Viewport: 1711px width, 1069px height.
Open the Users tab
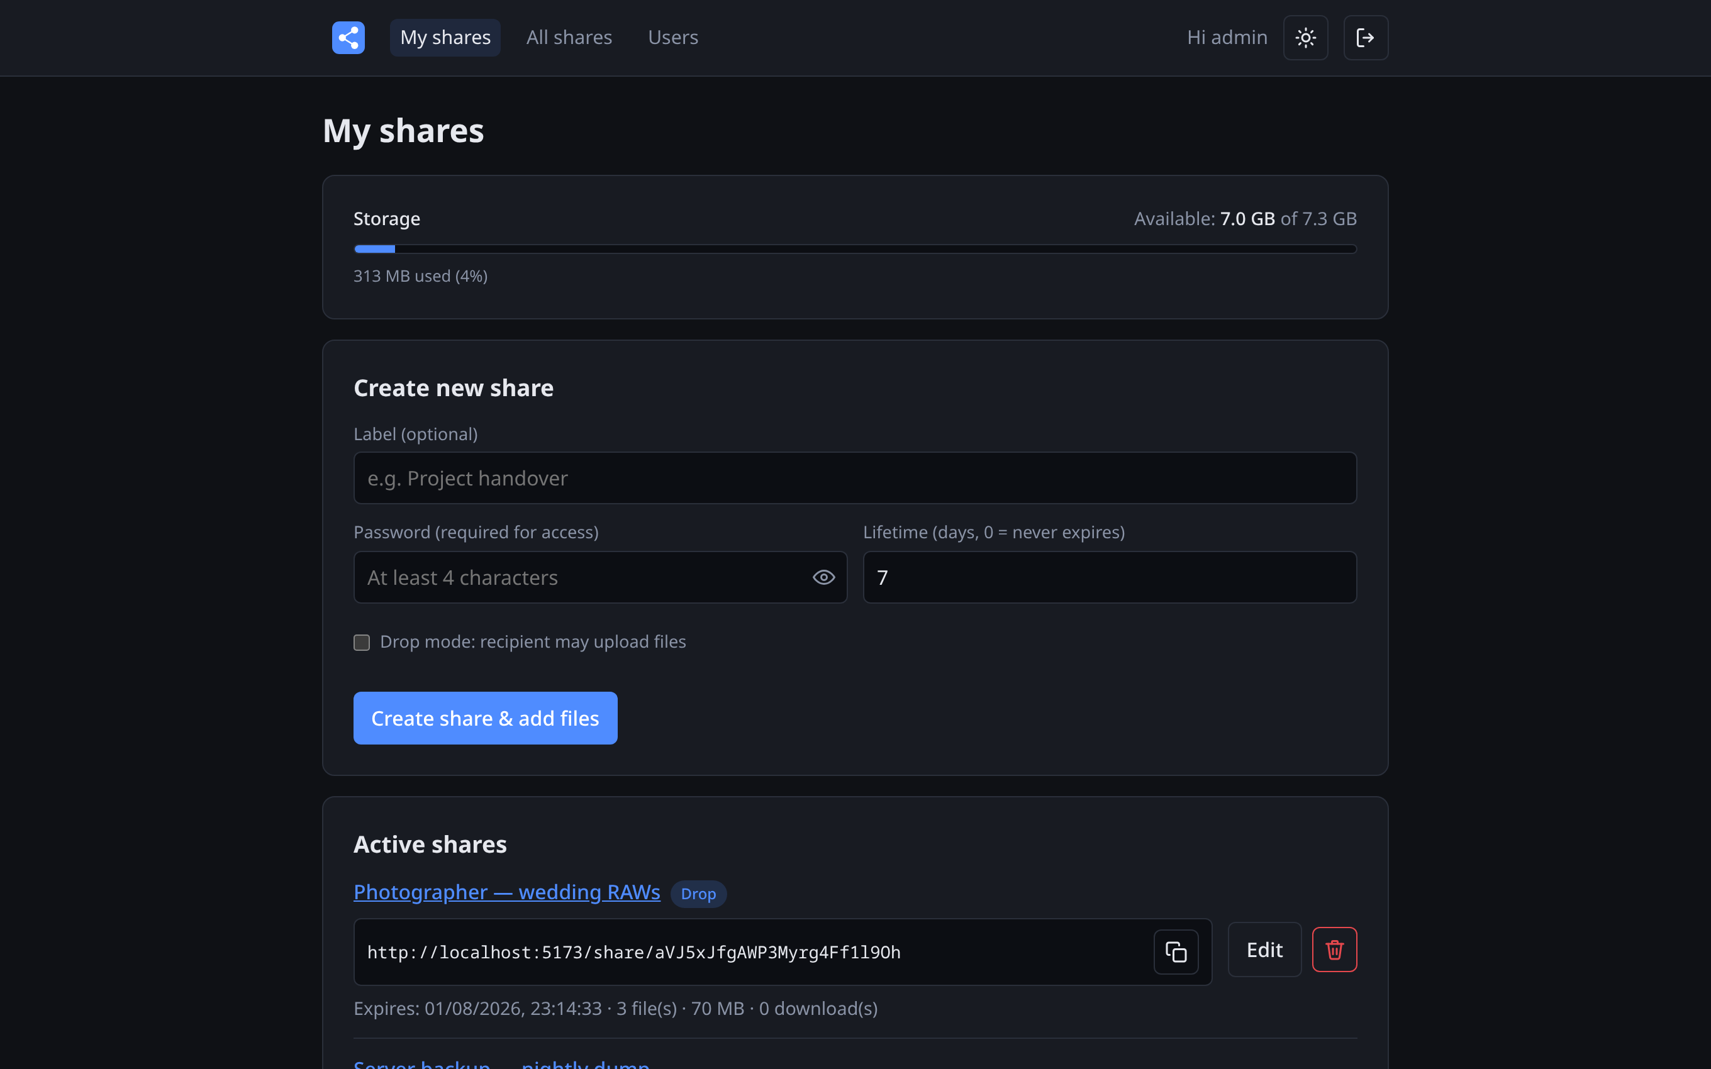pyautogui.click(x=673, y=38)
